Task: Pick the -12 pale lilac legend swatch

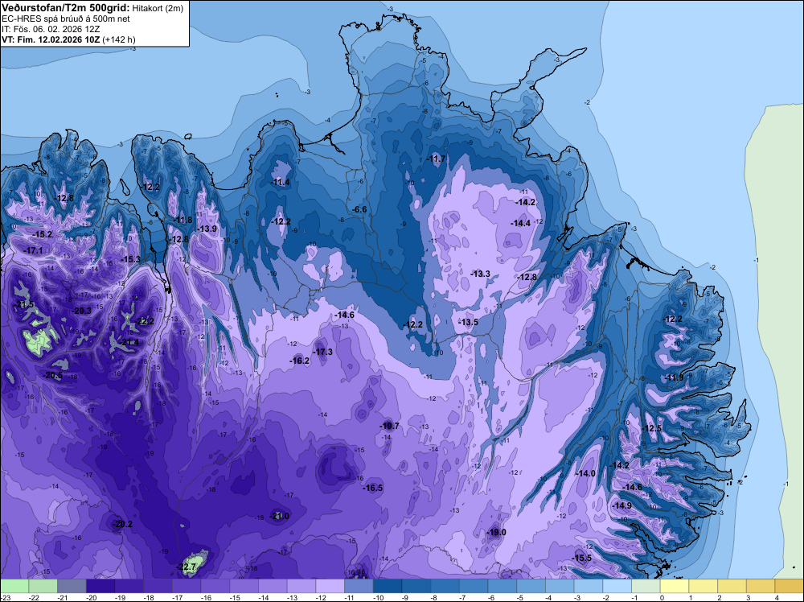Action: pyautogui.click(x=330, y=586)
